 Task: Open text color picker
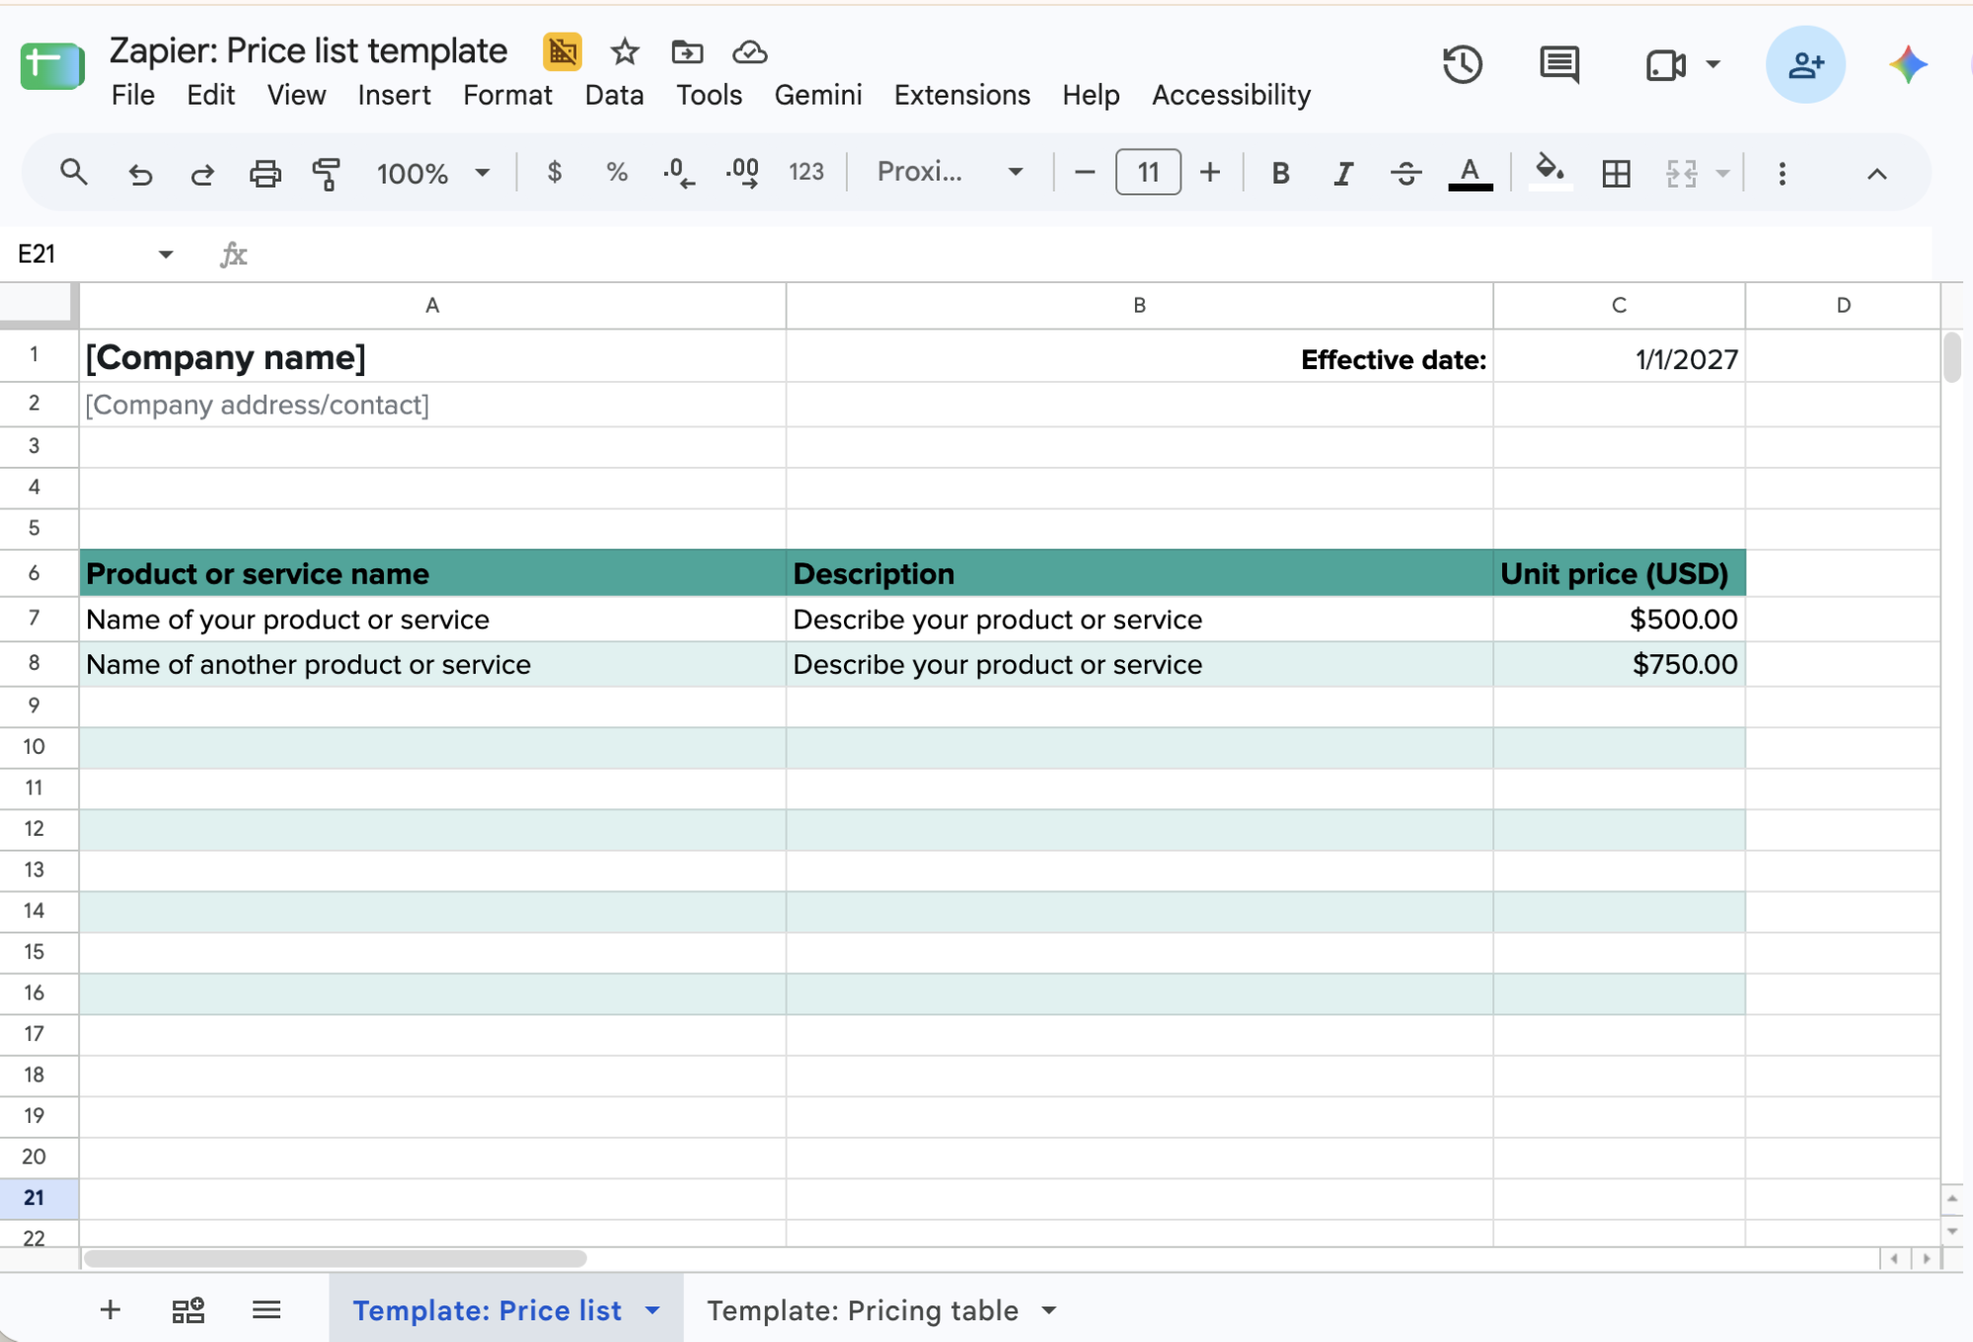(x=1470, y=174)
